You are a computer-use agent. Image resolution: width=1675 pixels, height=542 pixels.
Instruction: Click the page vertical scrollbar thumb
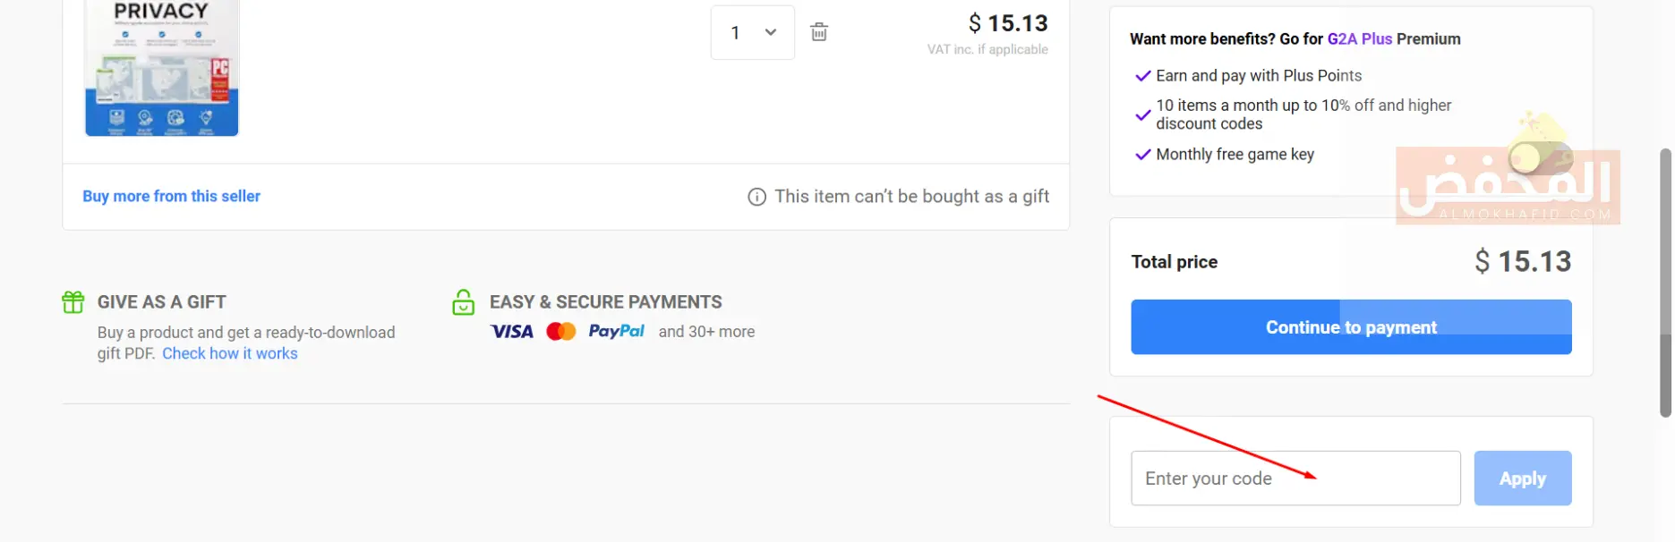pos(1665,282)
